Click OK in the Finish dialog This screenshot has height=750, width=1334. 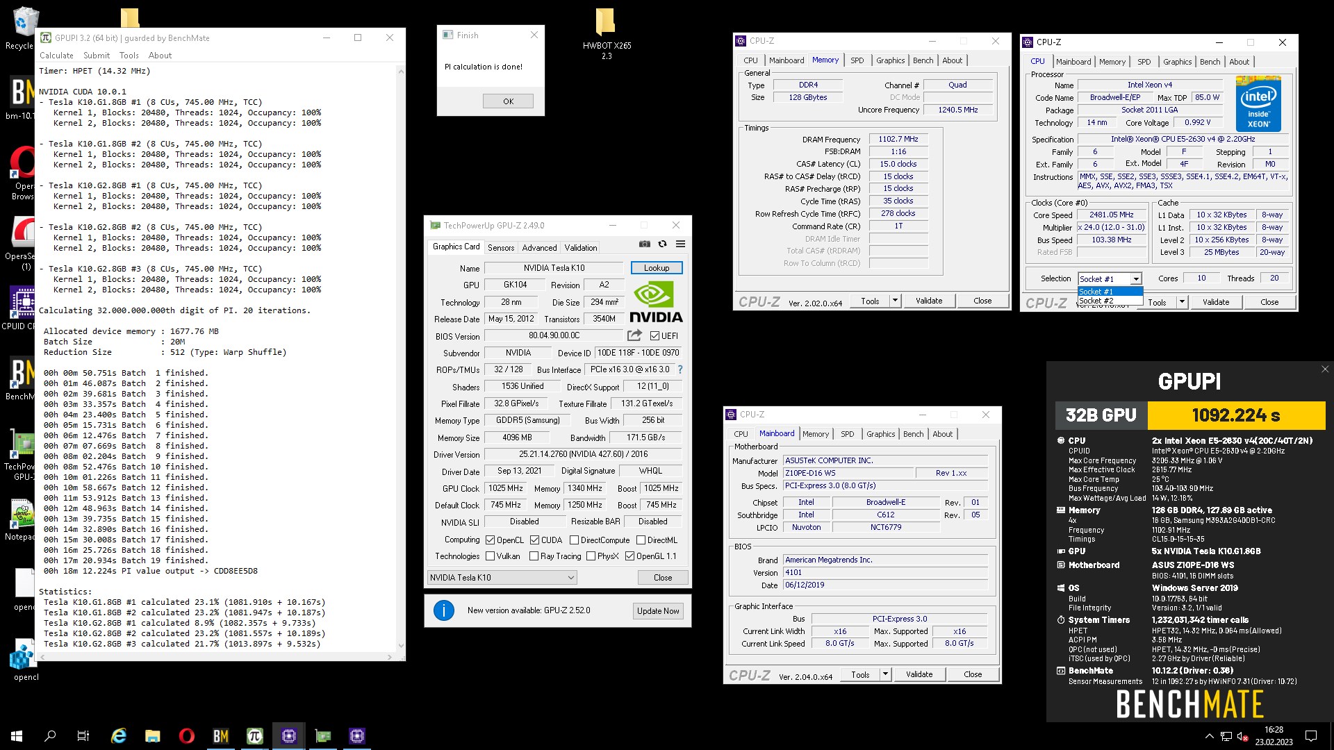click(x=509, y=101)
